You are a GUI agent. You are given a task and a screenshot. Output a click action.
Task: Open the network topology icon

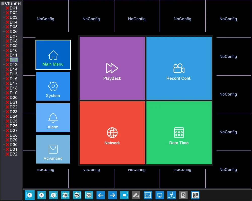click(171, 195)
